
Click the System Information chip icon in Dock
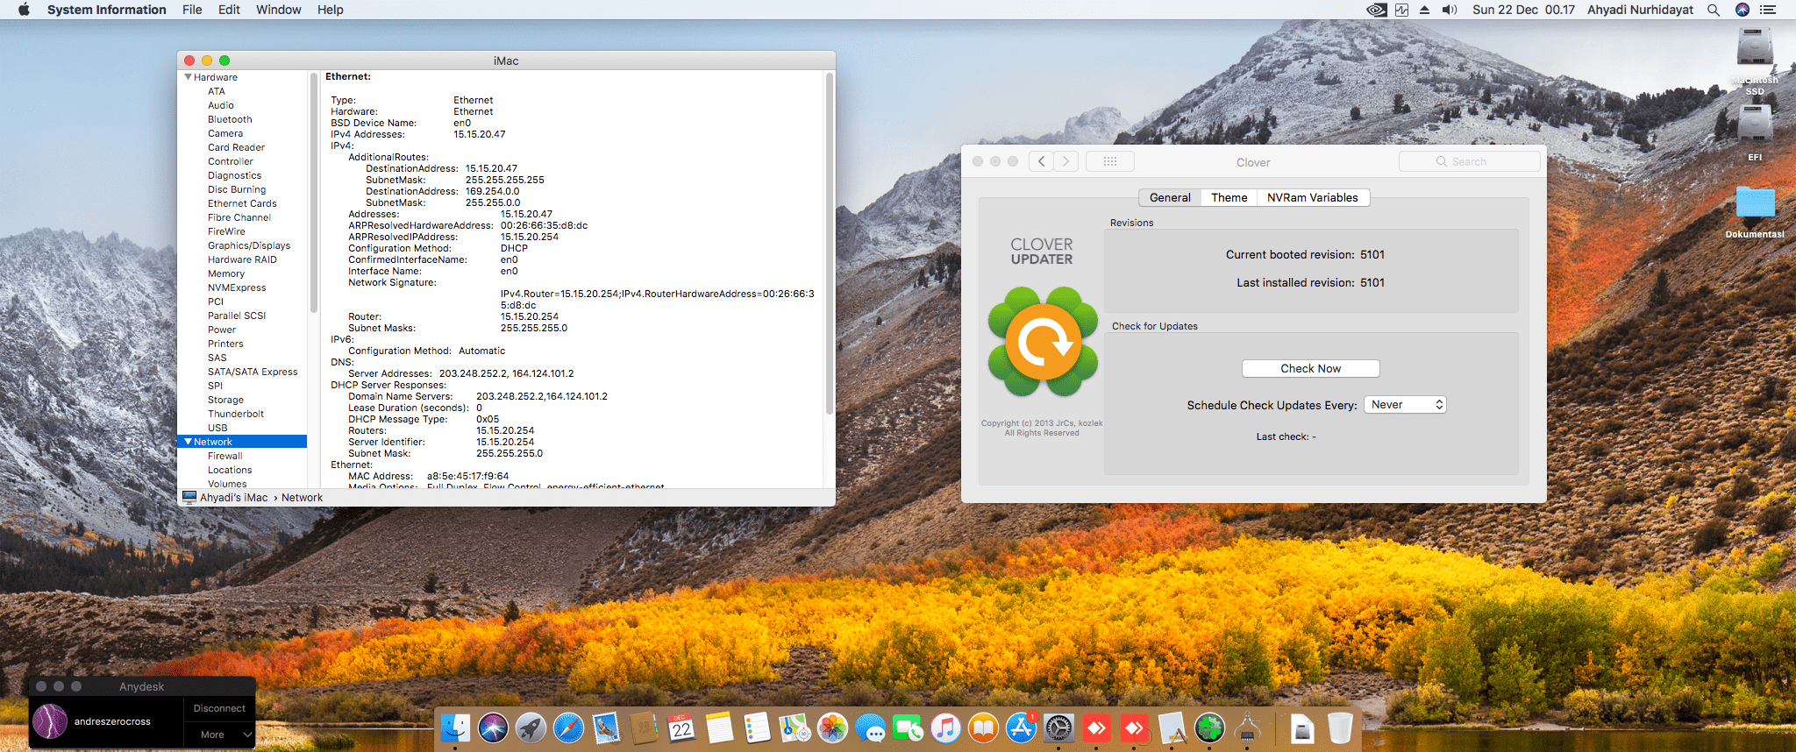tap(1247, 727)
